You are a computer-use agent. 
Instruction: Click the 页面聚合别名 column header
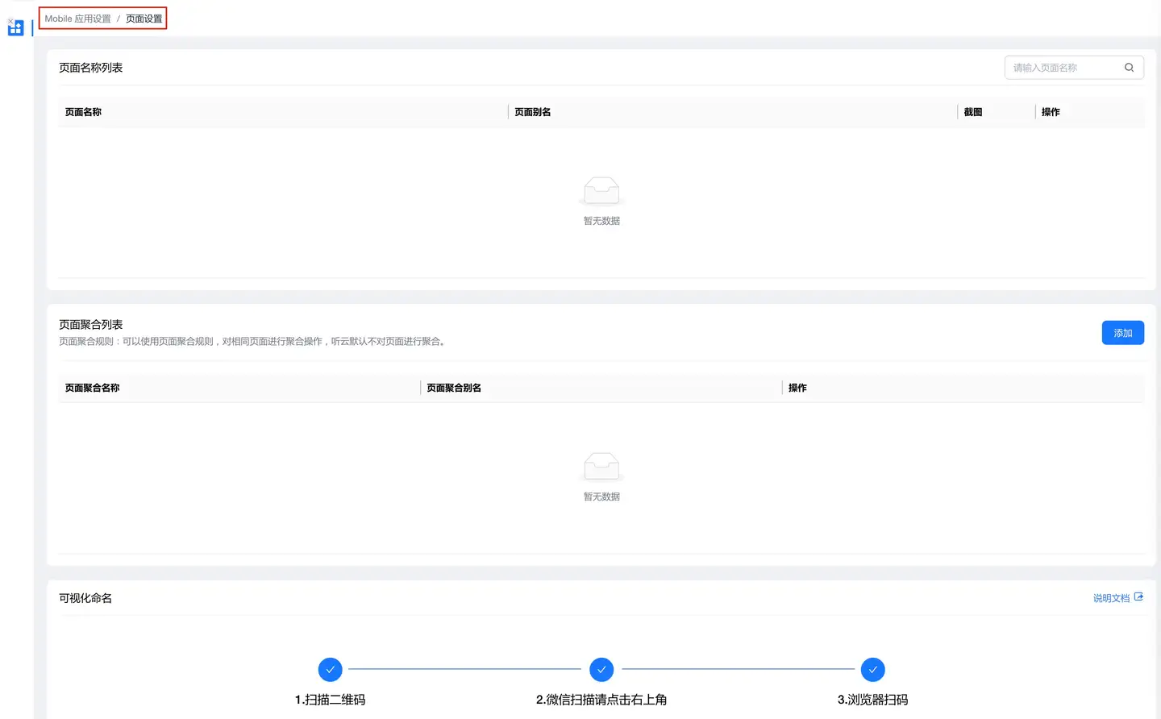pos(454,388)
